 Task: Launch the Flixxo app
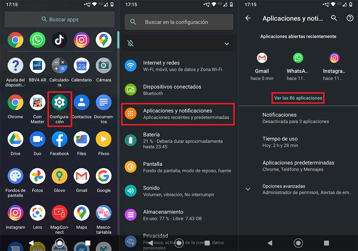pyautogui.click(x=104, y=144)
